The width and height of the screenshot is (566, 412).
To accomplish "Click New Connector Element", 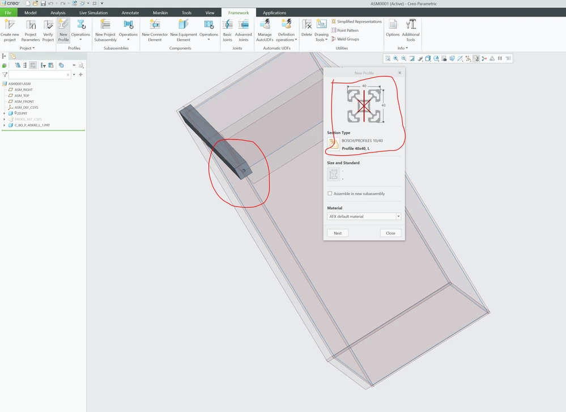I will point(155,31).
